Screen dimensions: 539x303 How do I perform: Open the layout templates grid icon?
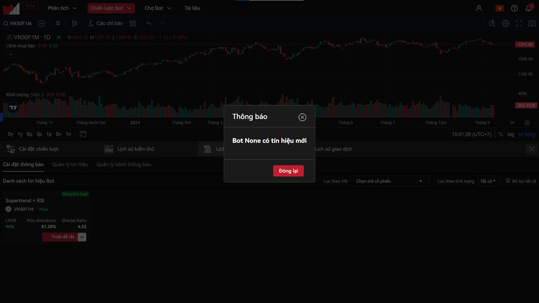click(133, 23)
